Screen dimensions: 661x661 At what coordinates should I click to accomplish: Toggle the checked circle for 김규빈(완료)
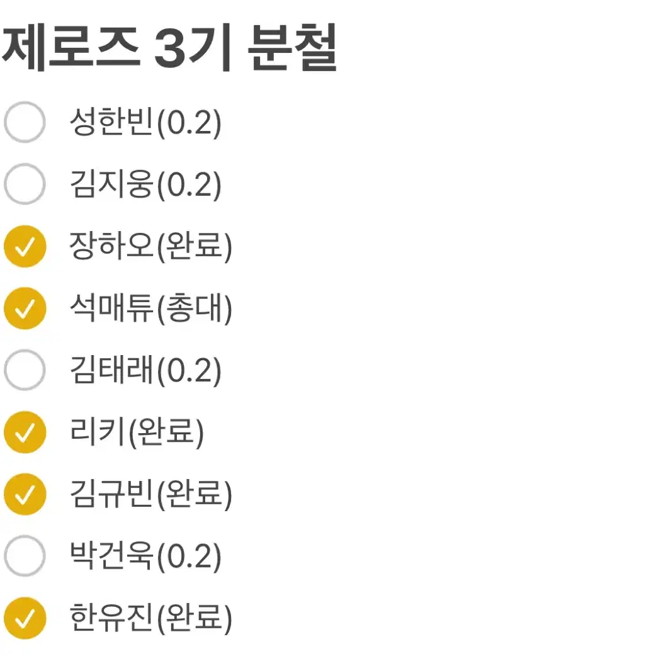point(25,494)
